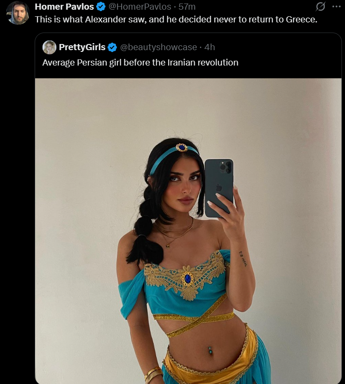The image size is (345, 384).
Task: Open the quoted post's photo
Action: pos(188,231)
